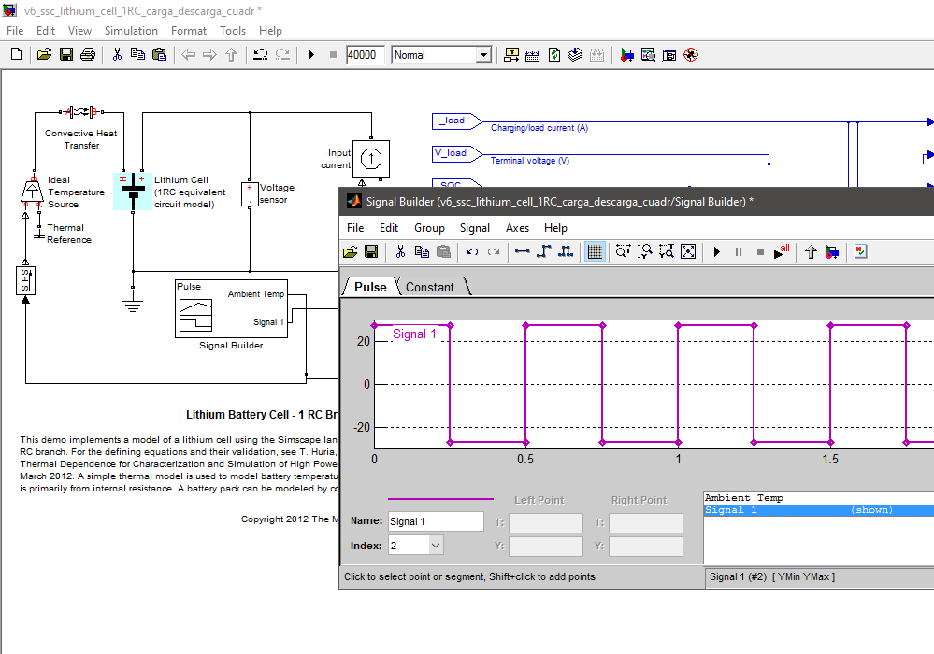934x654 pixels.
Task: Switch to the Constant group tab
Action: (430, 287)
